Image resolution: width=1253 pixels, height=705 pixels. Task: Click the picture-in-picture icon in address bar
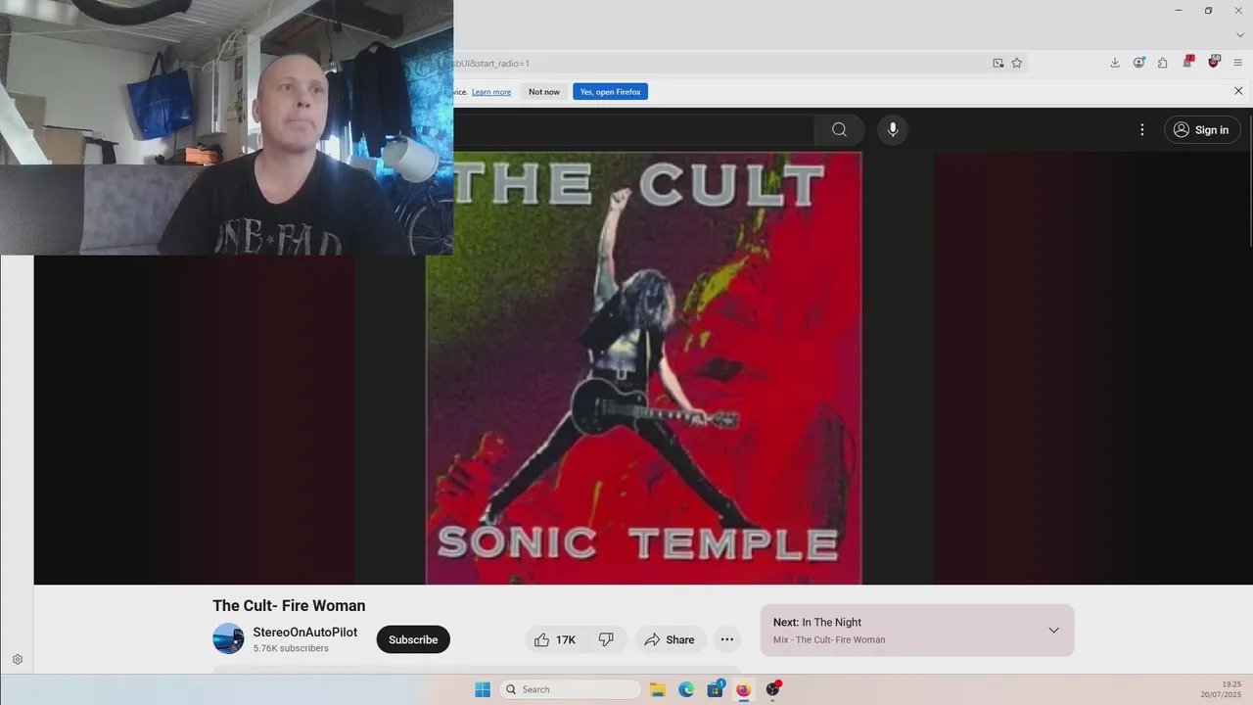pyautogui.click(x=998, y=63)
